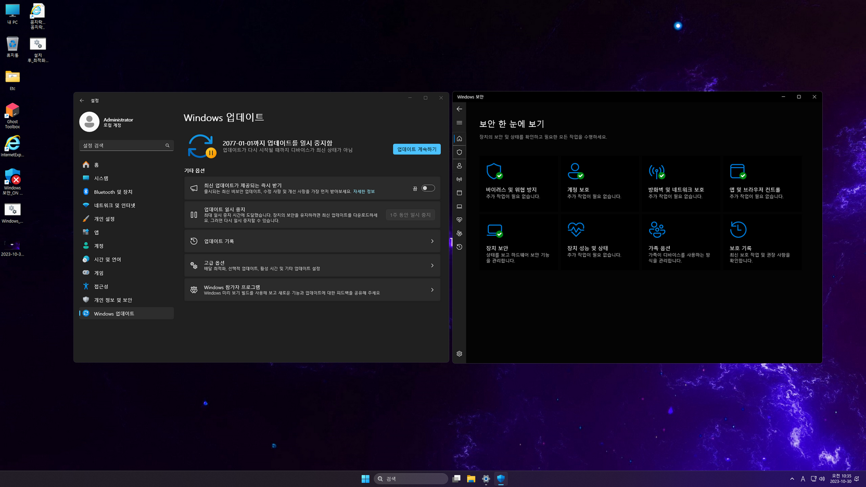Image resolution: width=866 pixels, height=487 pixels.
Task: Open Administrator account profile
Action: point(107,122)
